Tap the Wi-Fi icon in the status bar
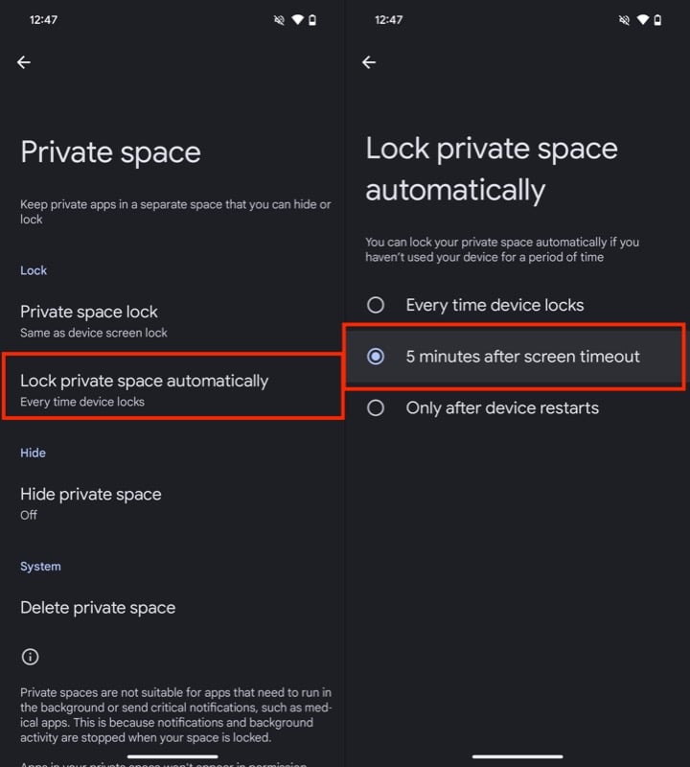 point(298,17)
